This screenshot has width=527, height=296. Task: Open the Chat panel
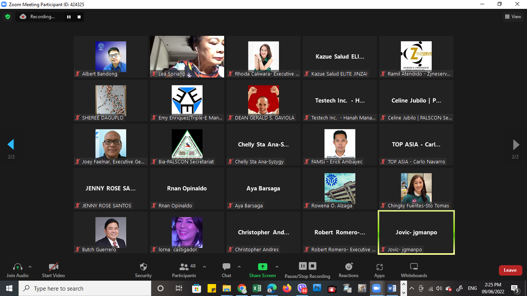click(x=226, y=270)
